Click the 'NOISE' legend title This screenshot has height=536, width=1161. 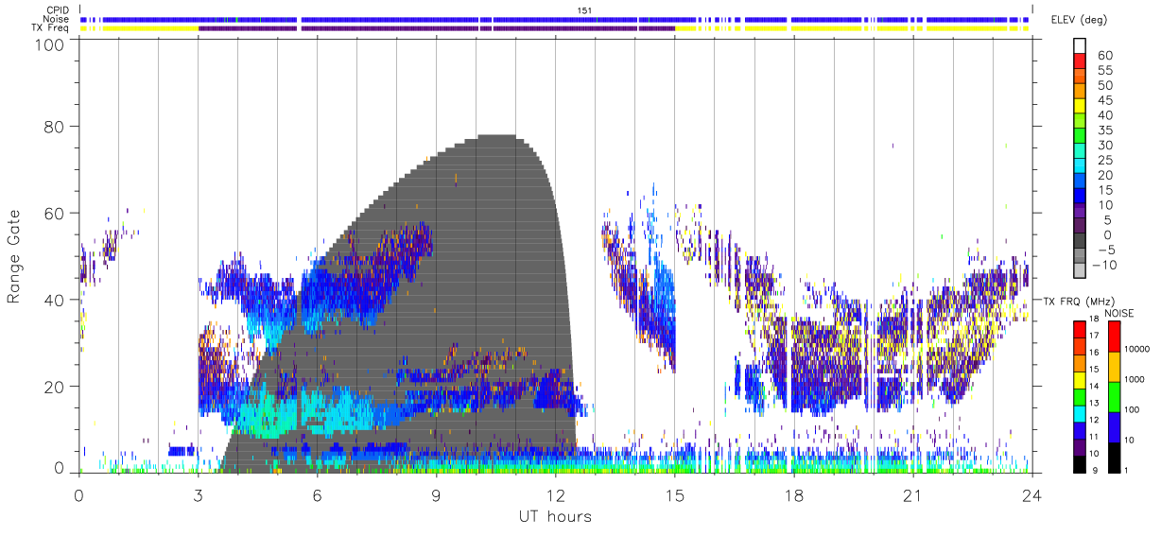click(x=1118, y=313)
